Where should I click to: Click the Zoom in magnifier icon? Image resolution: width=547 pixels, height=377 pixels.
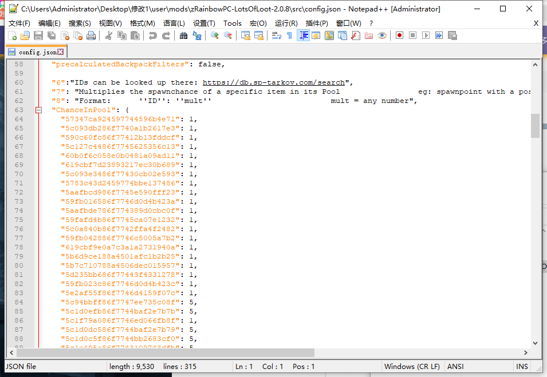click(x=215, y=35)
